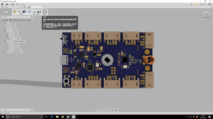Open the data panel grid icon
The height and width of the screenshot is (119, 213).
pyautogui.click(x=2, y=4)
